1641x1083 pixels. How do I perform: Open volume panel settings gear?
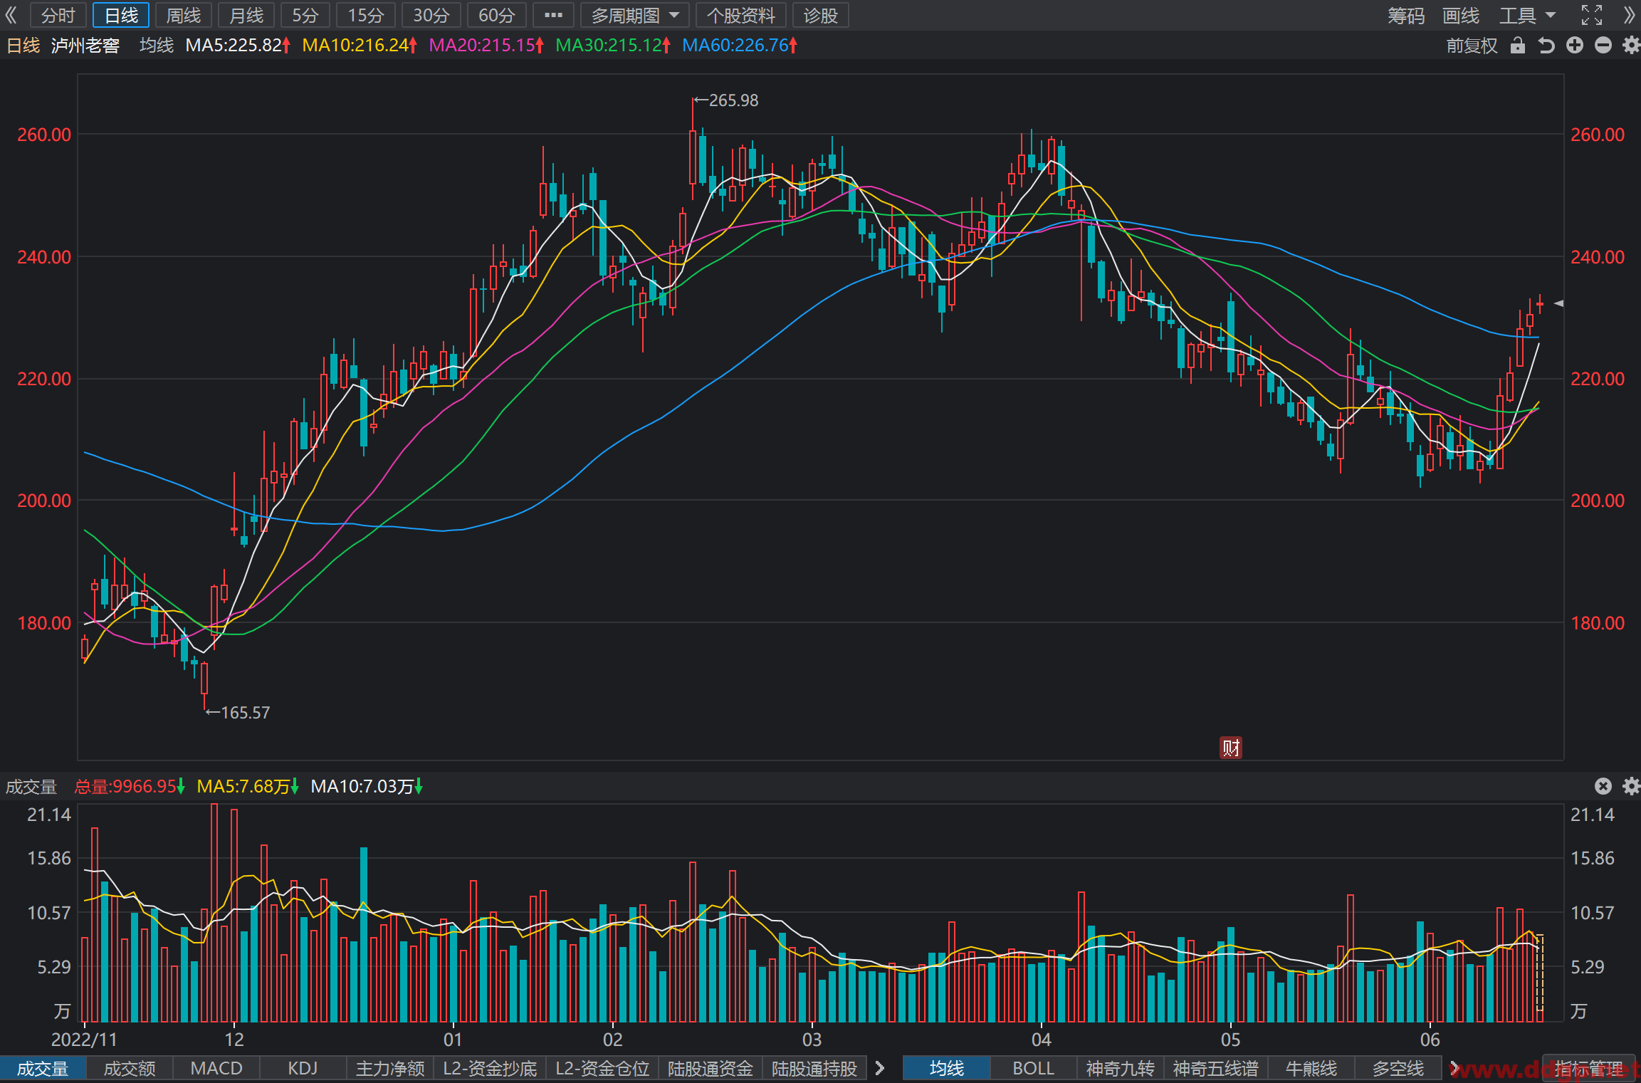pos(1631,786)
